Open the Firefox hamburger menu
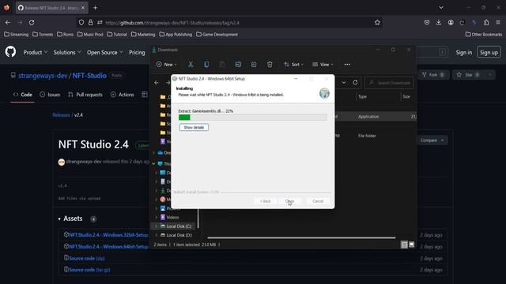Viewport: 506px width, 284px height. click(x=498, y=23)
